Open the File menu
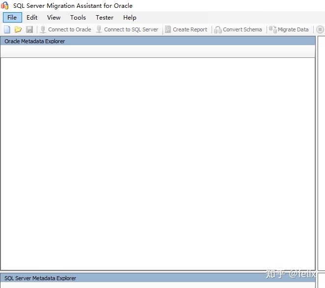Image resolution: width=325 pixels, height=288 pixels. click(12, 17)
